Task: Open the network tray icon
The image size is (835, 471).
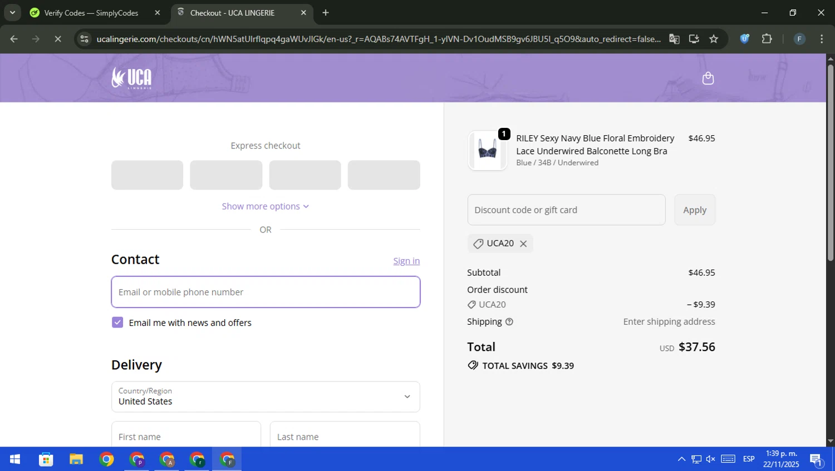Action: (696, 459)
